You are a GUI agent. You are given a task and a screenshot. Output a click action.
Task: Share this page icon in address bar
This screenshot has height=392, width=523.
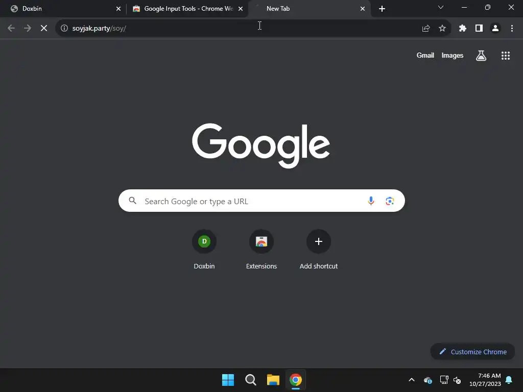pyautogui.click(x=426, y=29)
